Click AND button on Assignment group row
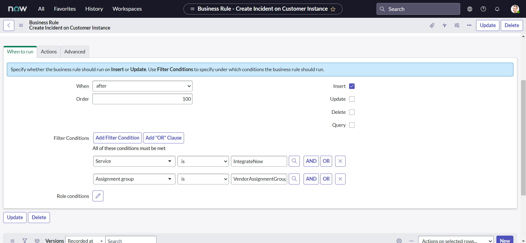The height and width of the screenshot is (243, 526). click(311, 179)
